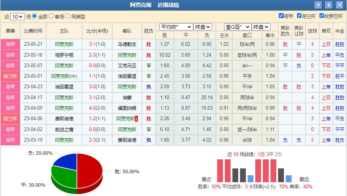Click 艾克马亚 team link
The height and width of the screenshot is (196, 347).
(127, 66)
